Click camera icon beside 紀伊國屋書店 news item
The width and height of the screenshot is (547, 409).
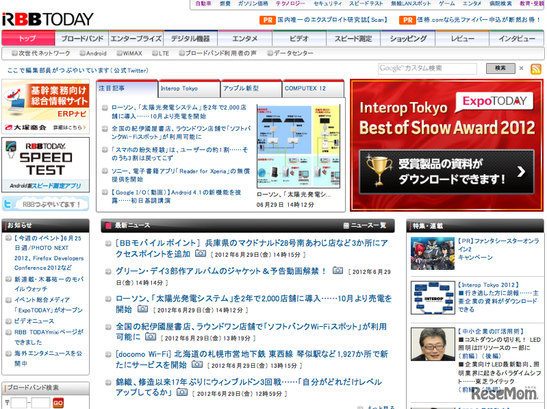click(x=151, y=337)
